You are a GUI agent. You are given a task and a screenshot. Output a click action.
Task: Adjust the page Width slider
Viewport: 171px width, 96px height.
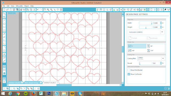click(145, 23)
